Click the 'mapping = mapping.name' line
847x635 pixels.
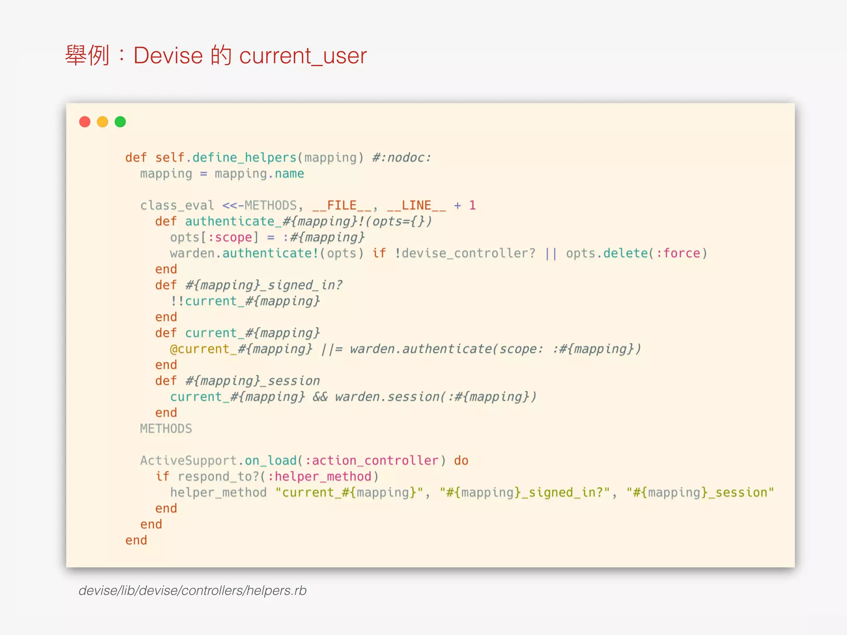[222, 174]
